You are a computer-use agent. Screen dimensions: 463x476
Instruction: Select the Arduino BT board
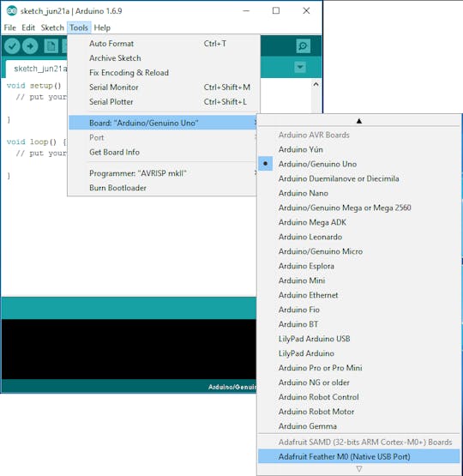pos(359,324)
